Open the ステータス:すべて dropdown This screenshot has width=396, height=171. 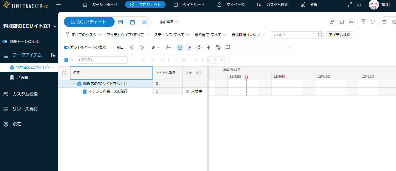[x=172, y=35]
